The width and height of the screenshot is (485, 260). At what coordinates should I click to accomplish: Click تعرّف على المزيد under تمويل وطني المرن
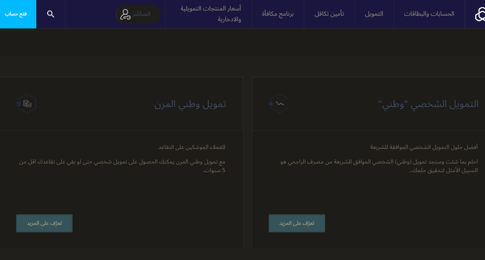[44, 223]
